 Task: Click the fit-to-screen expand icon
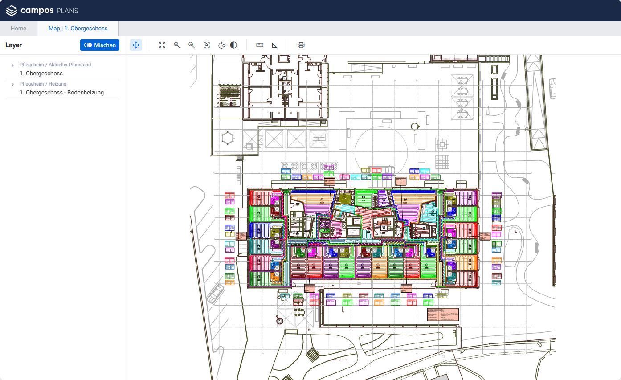point(162,45)
